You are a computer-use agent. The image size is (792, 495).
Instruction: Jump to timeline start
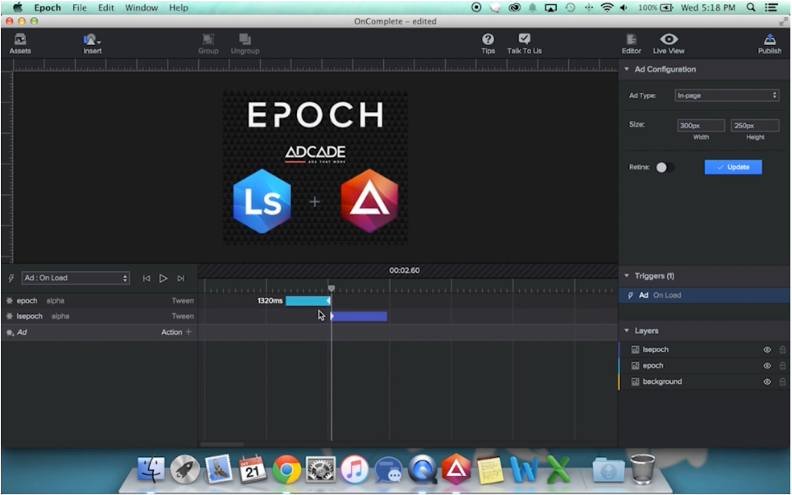pos(146,278)
